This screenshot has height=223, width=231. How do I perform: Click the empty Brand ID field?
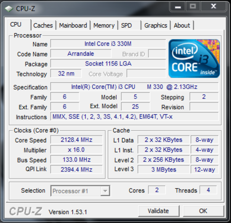click(x=157, y=54)
